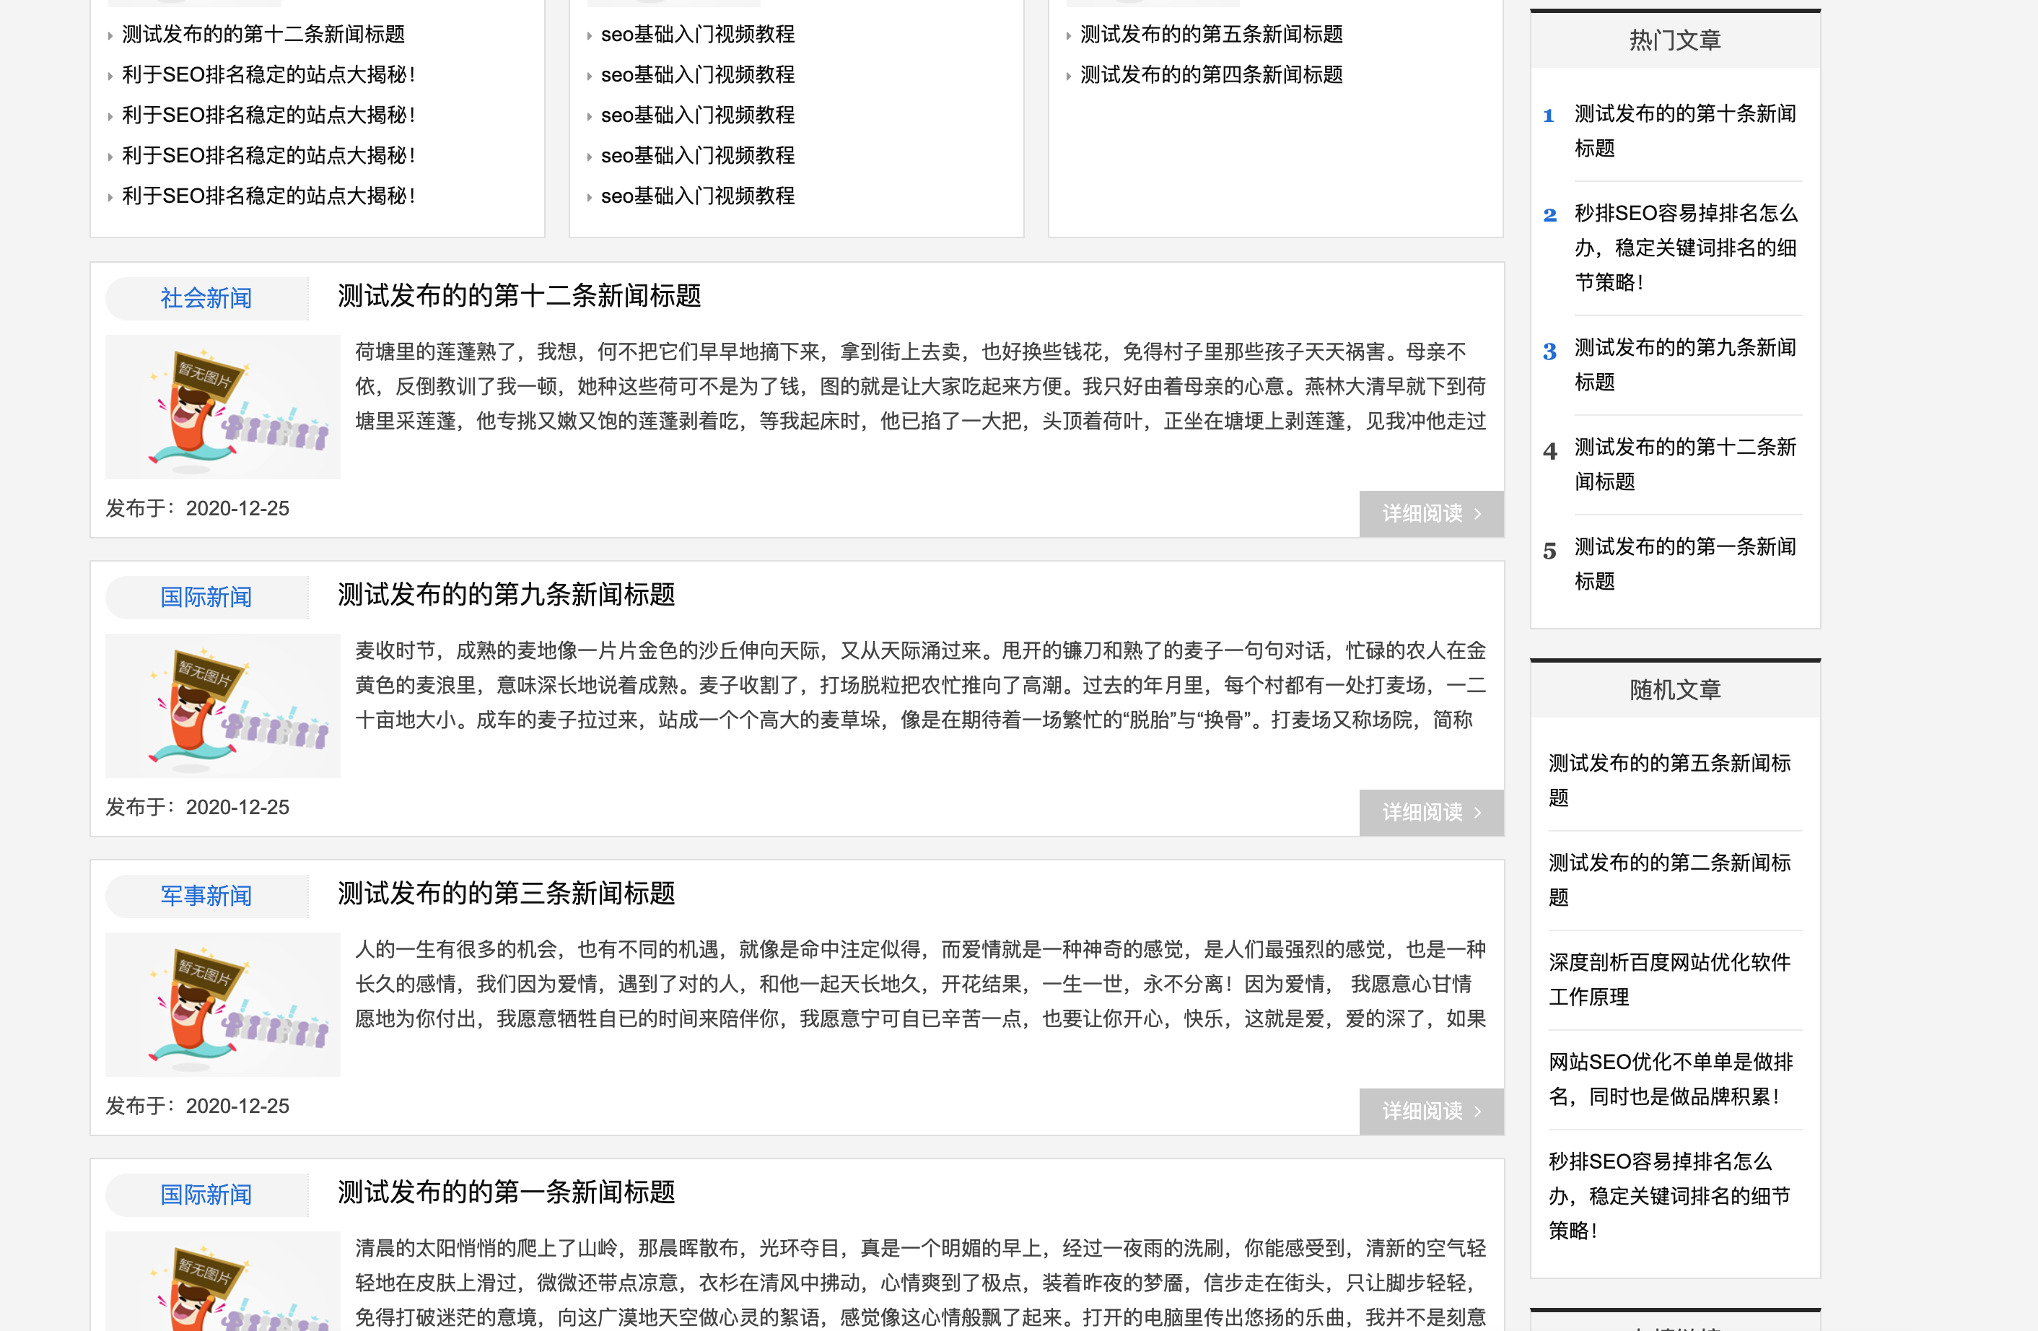Open hot article ranked 3 第九条新闻标题
The image size is (2038, 1331).
1685,365
